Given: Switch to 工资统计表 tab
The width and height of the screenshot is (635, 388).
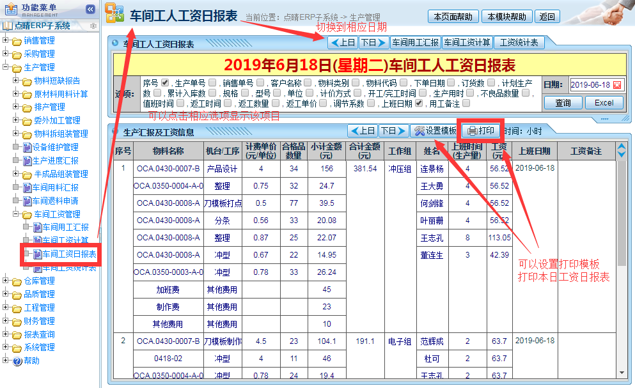Looking at the screenshot, I should click(x=519, y=43).
